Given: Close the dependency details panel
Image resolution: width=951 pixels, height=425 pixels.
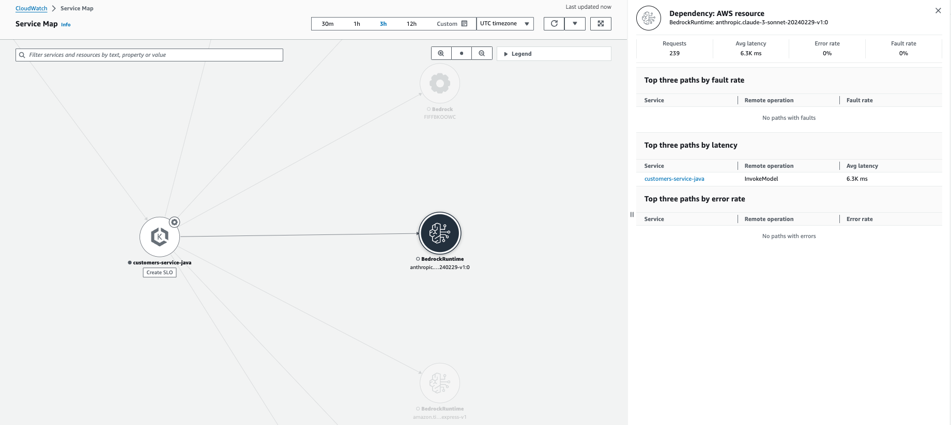Looking at the screenshot, I should click(x=938, y=11).
